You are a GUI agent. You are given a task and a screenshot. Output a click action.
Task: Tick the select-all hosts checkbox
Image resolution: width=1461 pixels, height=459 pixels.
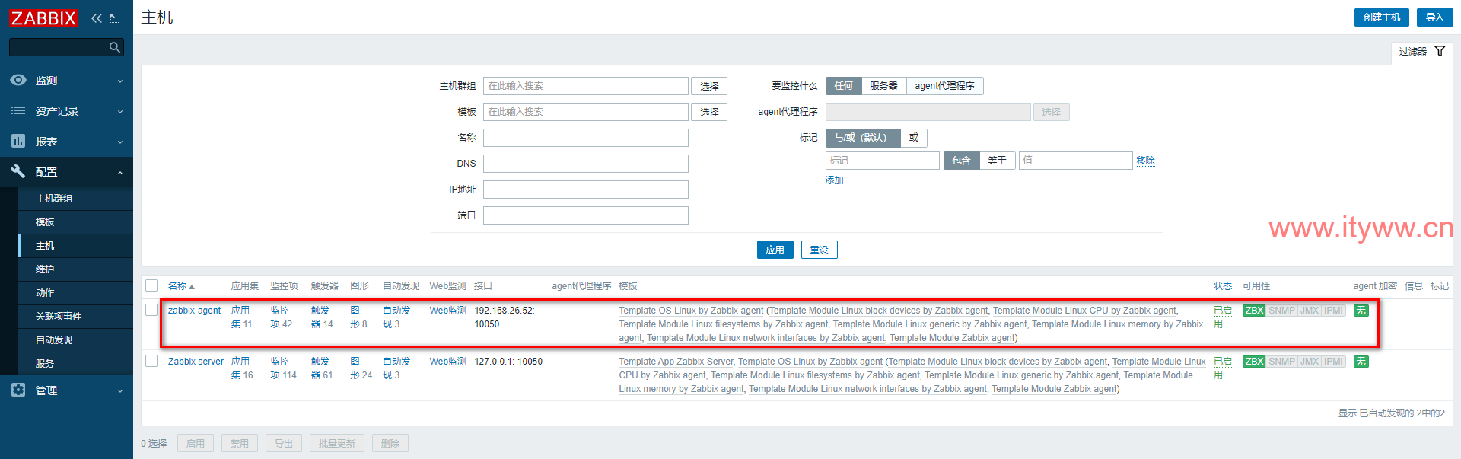coord(151,285)
